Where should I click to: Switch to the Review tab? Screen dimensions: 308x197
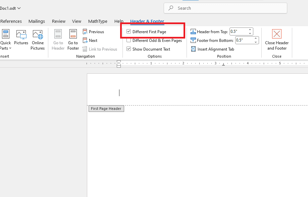[x=58, y=21]
